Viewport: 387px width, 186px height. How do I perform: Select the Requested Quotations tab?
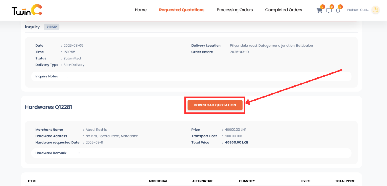point(182,10)
